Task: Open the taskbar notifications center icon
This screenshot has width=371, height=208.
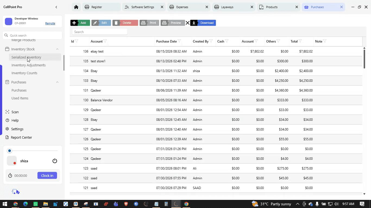Action: point(362,204)
